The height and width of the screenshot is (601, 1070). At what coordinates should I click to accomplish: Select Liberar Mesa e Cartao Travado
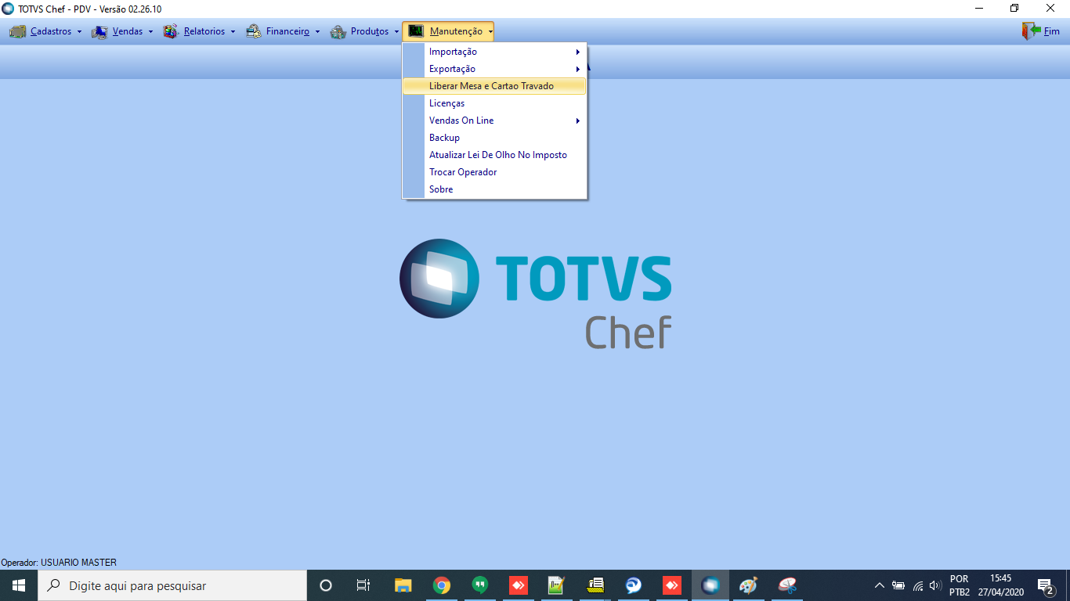(x=494, y=86)
